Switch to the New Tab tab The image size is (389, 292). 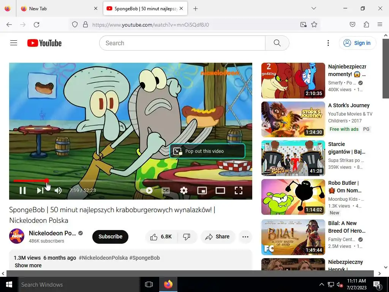(x=60, y=8)
